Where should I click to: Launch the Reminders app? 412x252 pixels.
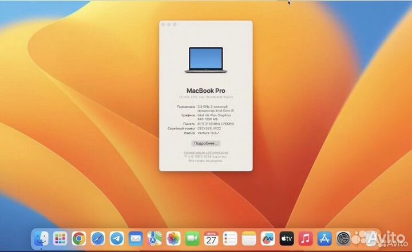[230, 239]
